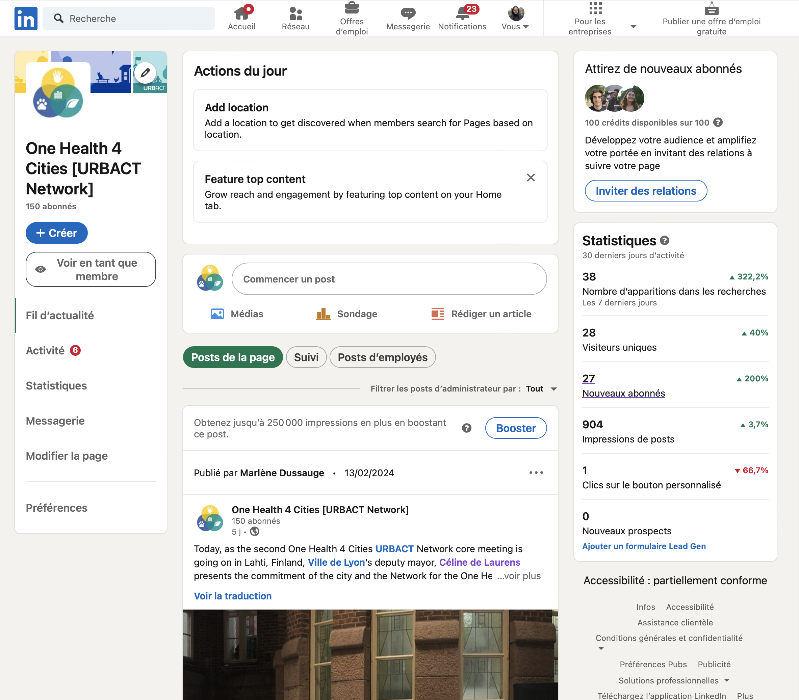
Task: Open the three-dot post options menu
Action: 536,473
